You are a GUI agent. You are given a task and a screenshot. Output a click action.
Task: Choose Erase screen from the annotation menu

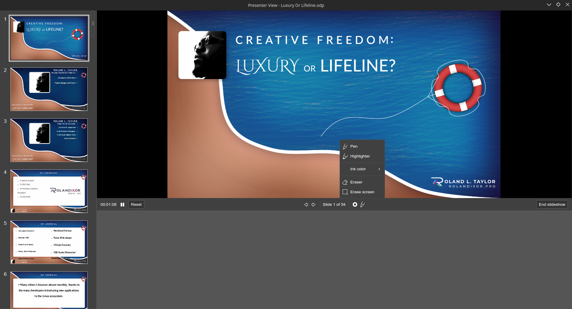click(x=362, y=192)
